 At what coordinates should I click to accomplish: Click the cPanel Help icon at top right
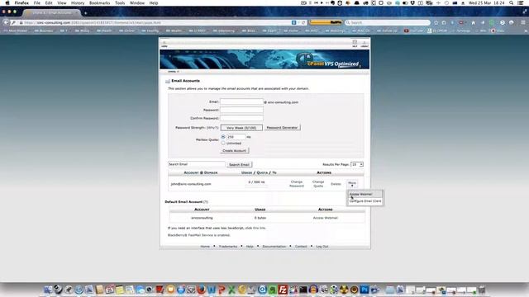click(355, 44)
